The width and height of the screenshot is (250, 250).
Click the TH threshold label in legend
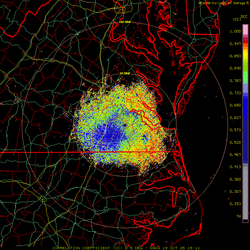239,216
